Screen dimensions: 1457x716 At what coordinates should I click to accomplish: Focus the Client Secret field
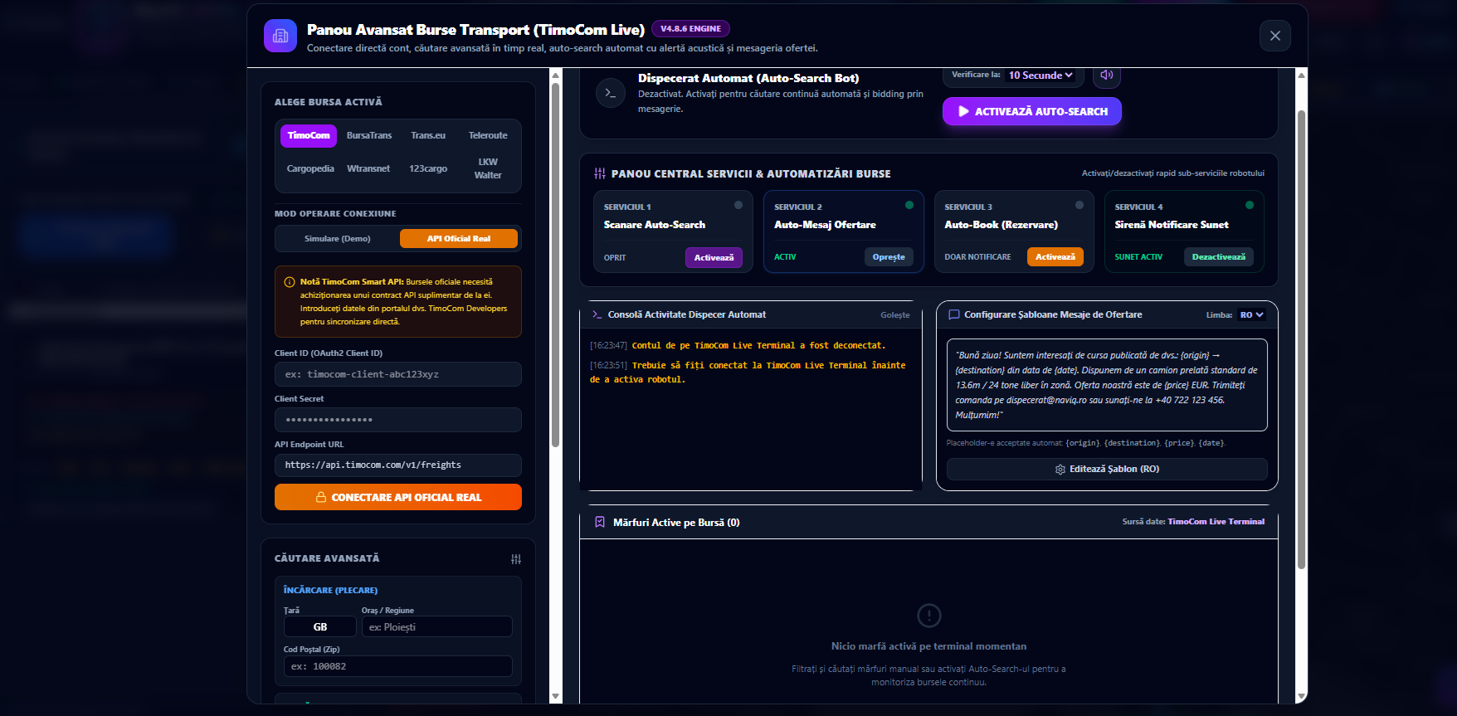click(x=398, y=420)
